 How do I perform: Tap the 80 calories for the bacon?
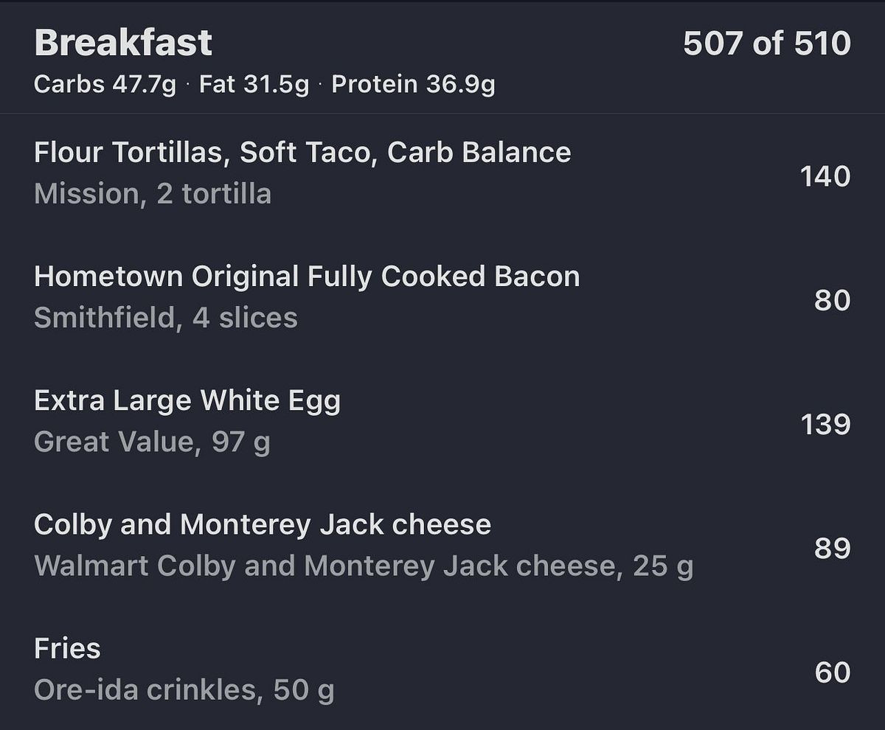point(832,300)
